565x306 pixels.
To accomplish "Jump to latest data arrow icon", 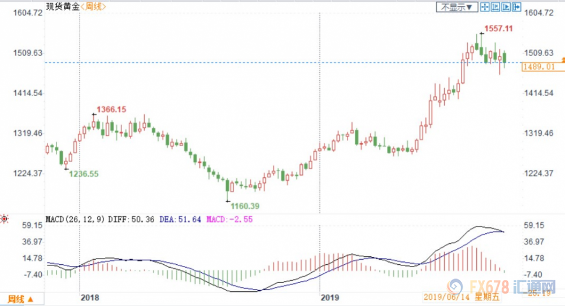I will pos(517,7).
